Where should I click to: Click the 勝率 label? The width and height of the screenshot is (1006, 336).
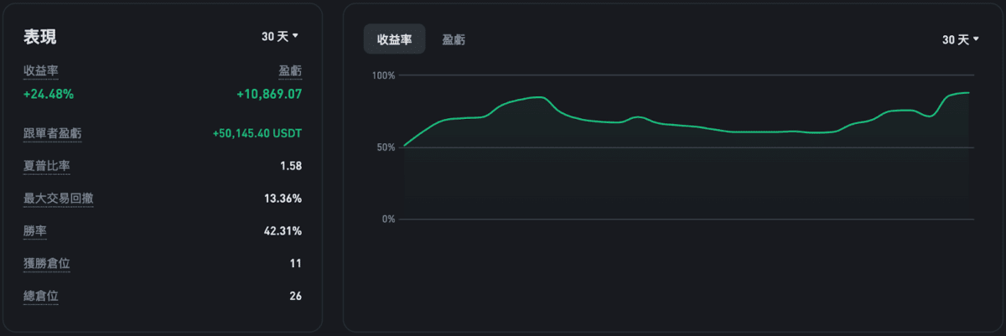pos(35,230)
